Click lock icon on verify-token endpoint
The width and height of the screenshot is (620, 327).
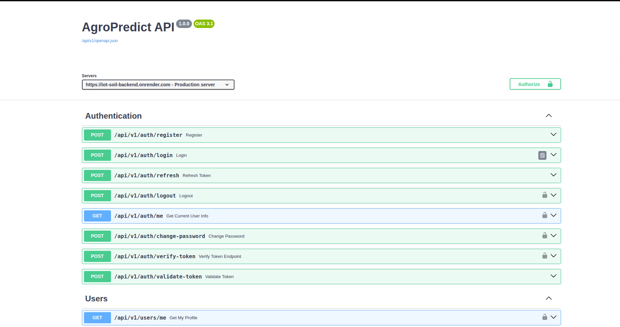tap(544, 256)
